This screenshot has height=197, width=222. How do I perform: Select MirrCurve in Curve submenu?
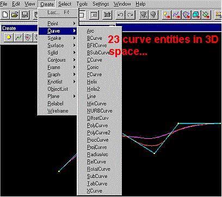tap(100, 103)
